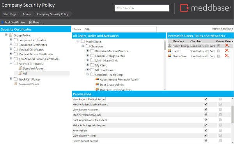Click the Appointment Reminder Admin role icon
This screenshot has height=144, width=234.
click(97, 79)
